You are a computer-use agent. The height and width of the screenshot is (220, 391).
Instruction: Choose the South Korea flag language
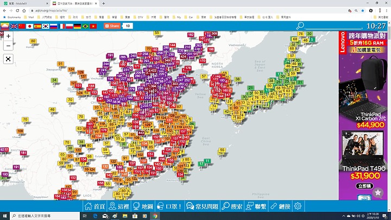[x=46, y=26]
